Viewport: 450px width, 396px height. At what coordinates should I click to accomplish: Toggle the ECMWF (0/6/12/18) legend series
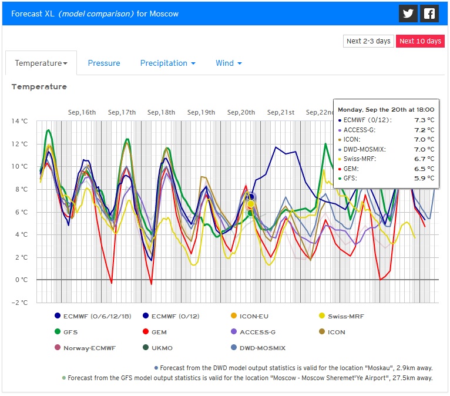93,316
